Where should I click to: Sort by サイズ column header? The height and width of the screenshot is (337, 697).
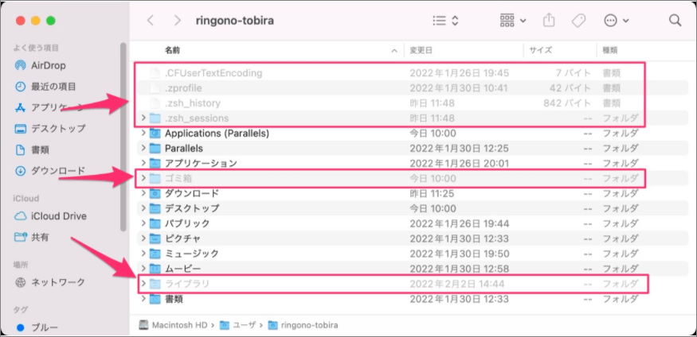(540, 51)
